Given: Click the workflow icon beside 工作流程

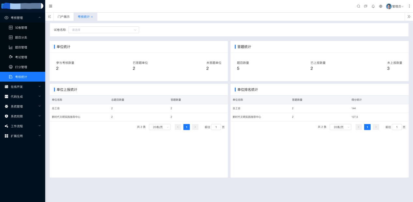Looking at the screenshot, I should pos(7,126).
